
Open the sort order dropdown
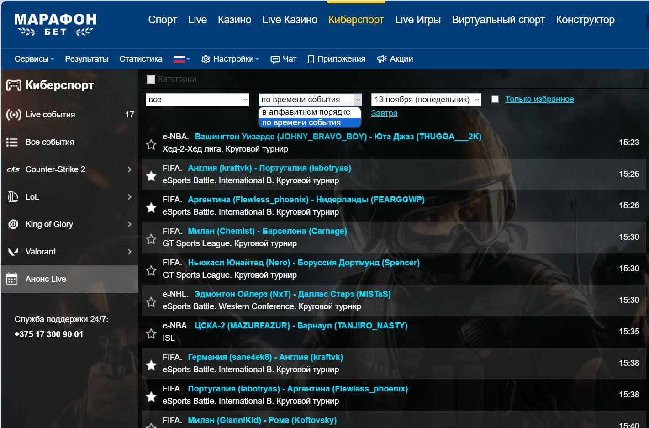[310, 100]
